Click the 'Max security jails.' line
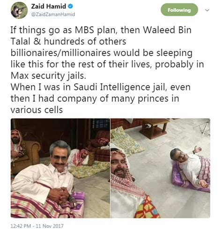The width and height of the screenshot is (222, 231). [x=48, y=75]
